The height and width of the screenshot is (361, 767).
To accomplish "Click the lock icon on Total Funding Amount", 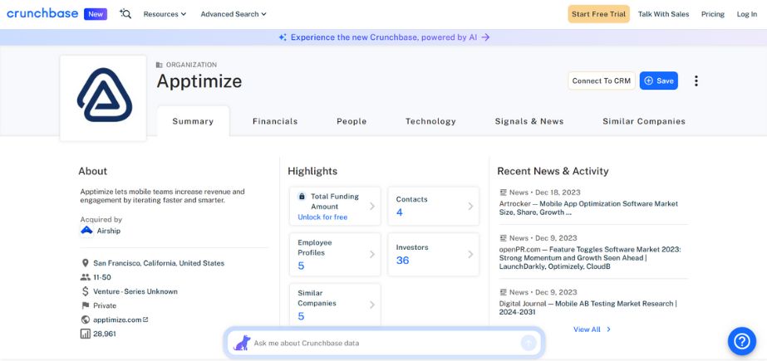I will click(x=302, y=197).
